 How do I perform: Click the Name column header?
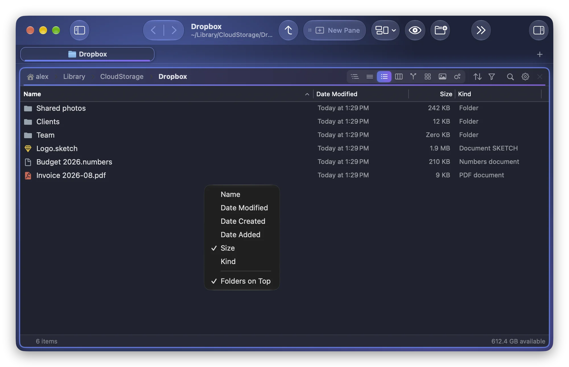166,94
